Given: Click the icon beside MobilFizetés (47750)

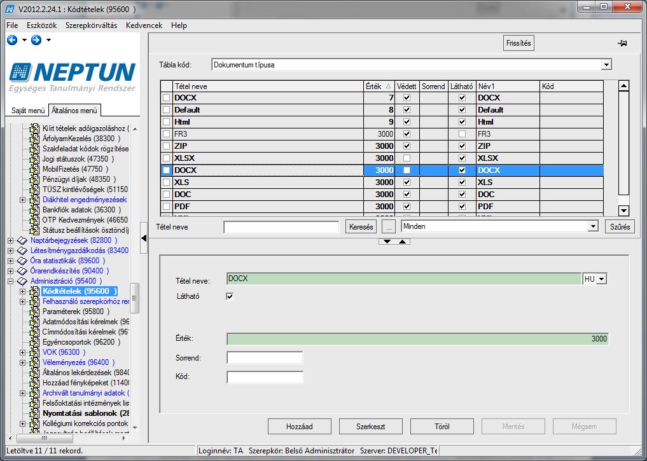Looking at the screenshot, I should point(35,169).
